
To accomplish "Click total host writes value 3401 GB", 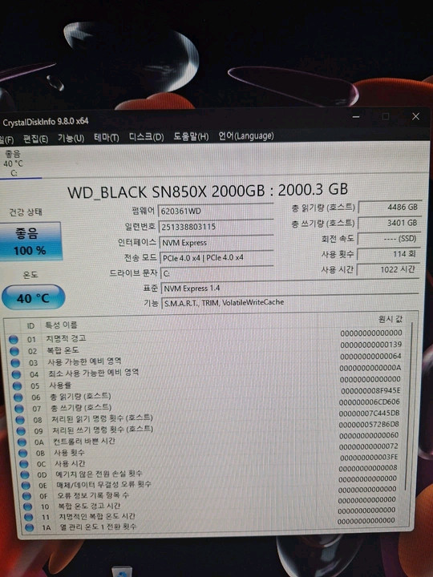I will (389, 223).
